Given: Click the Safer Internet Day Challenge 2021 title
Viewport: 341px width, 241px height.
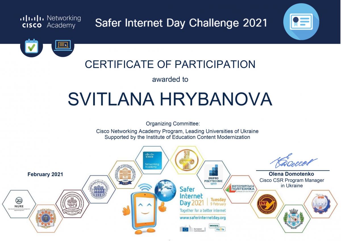Looking at the screenshot, I should 181,22.
